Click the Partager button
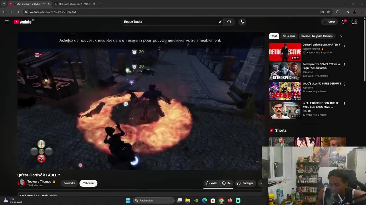 (x=245, y=183)
